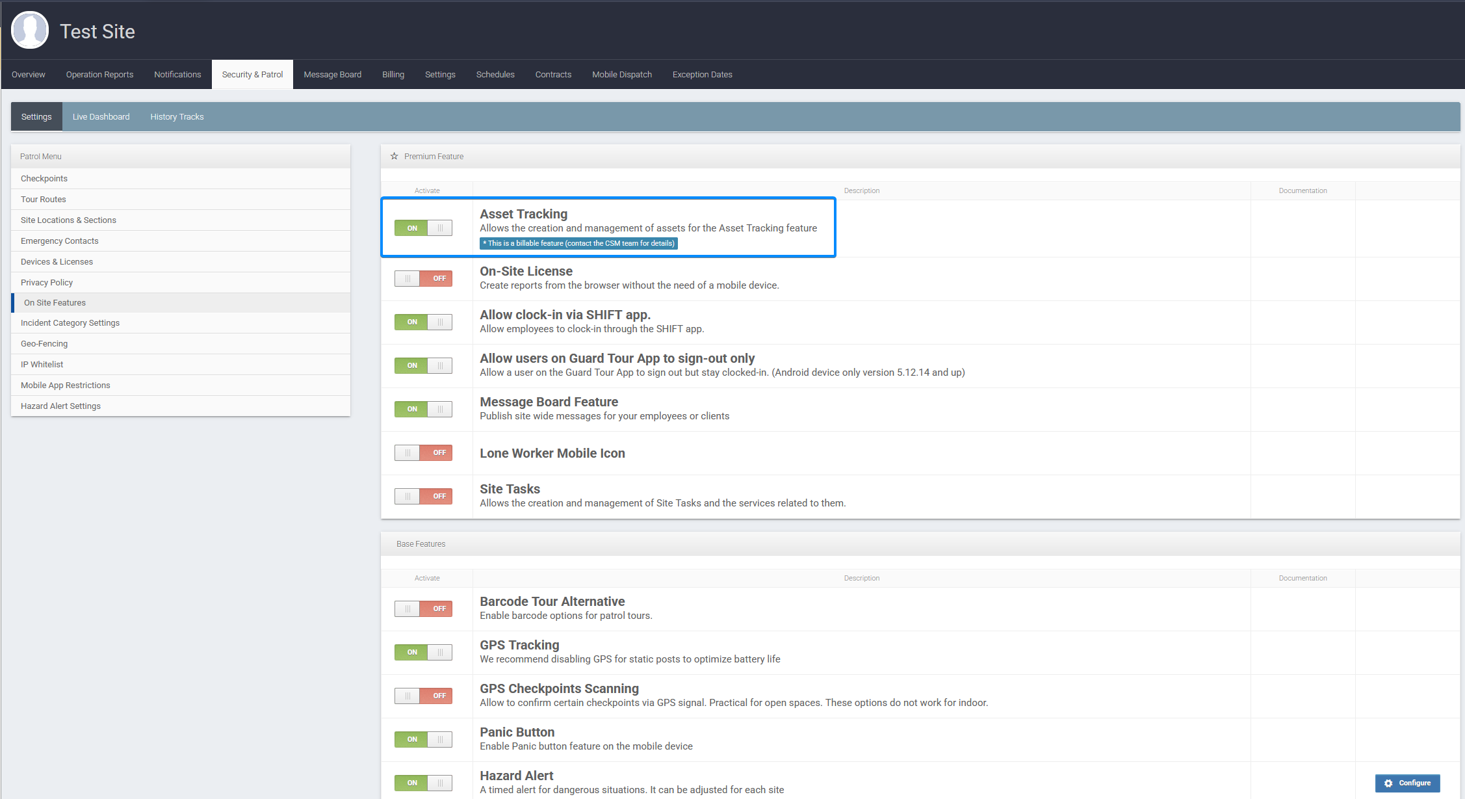The height and width of the screenshot is (799, 1465).
Task: Disable the GPS Tracking toggle
Action: coord(423,652)
